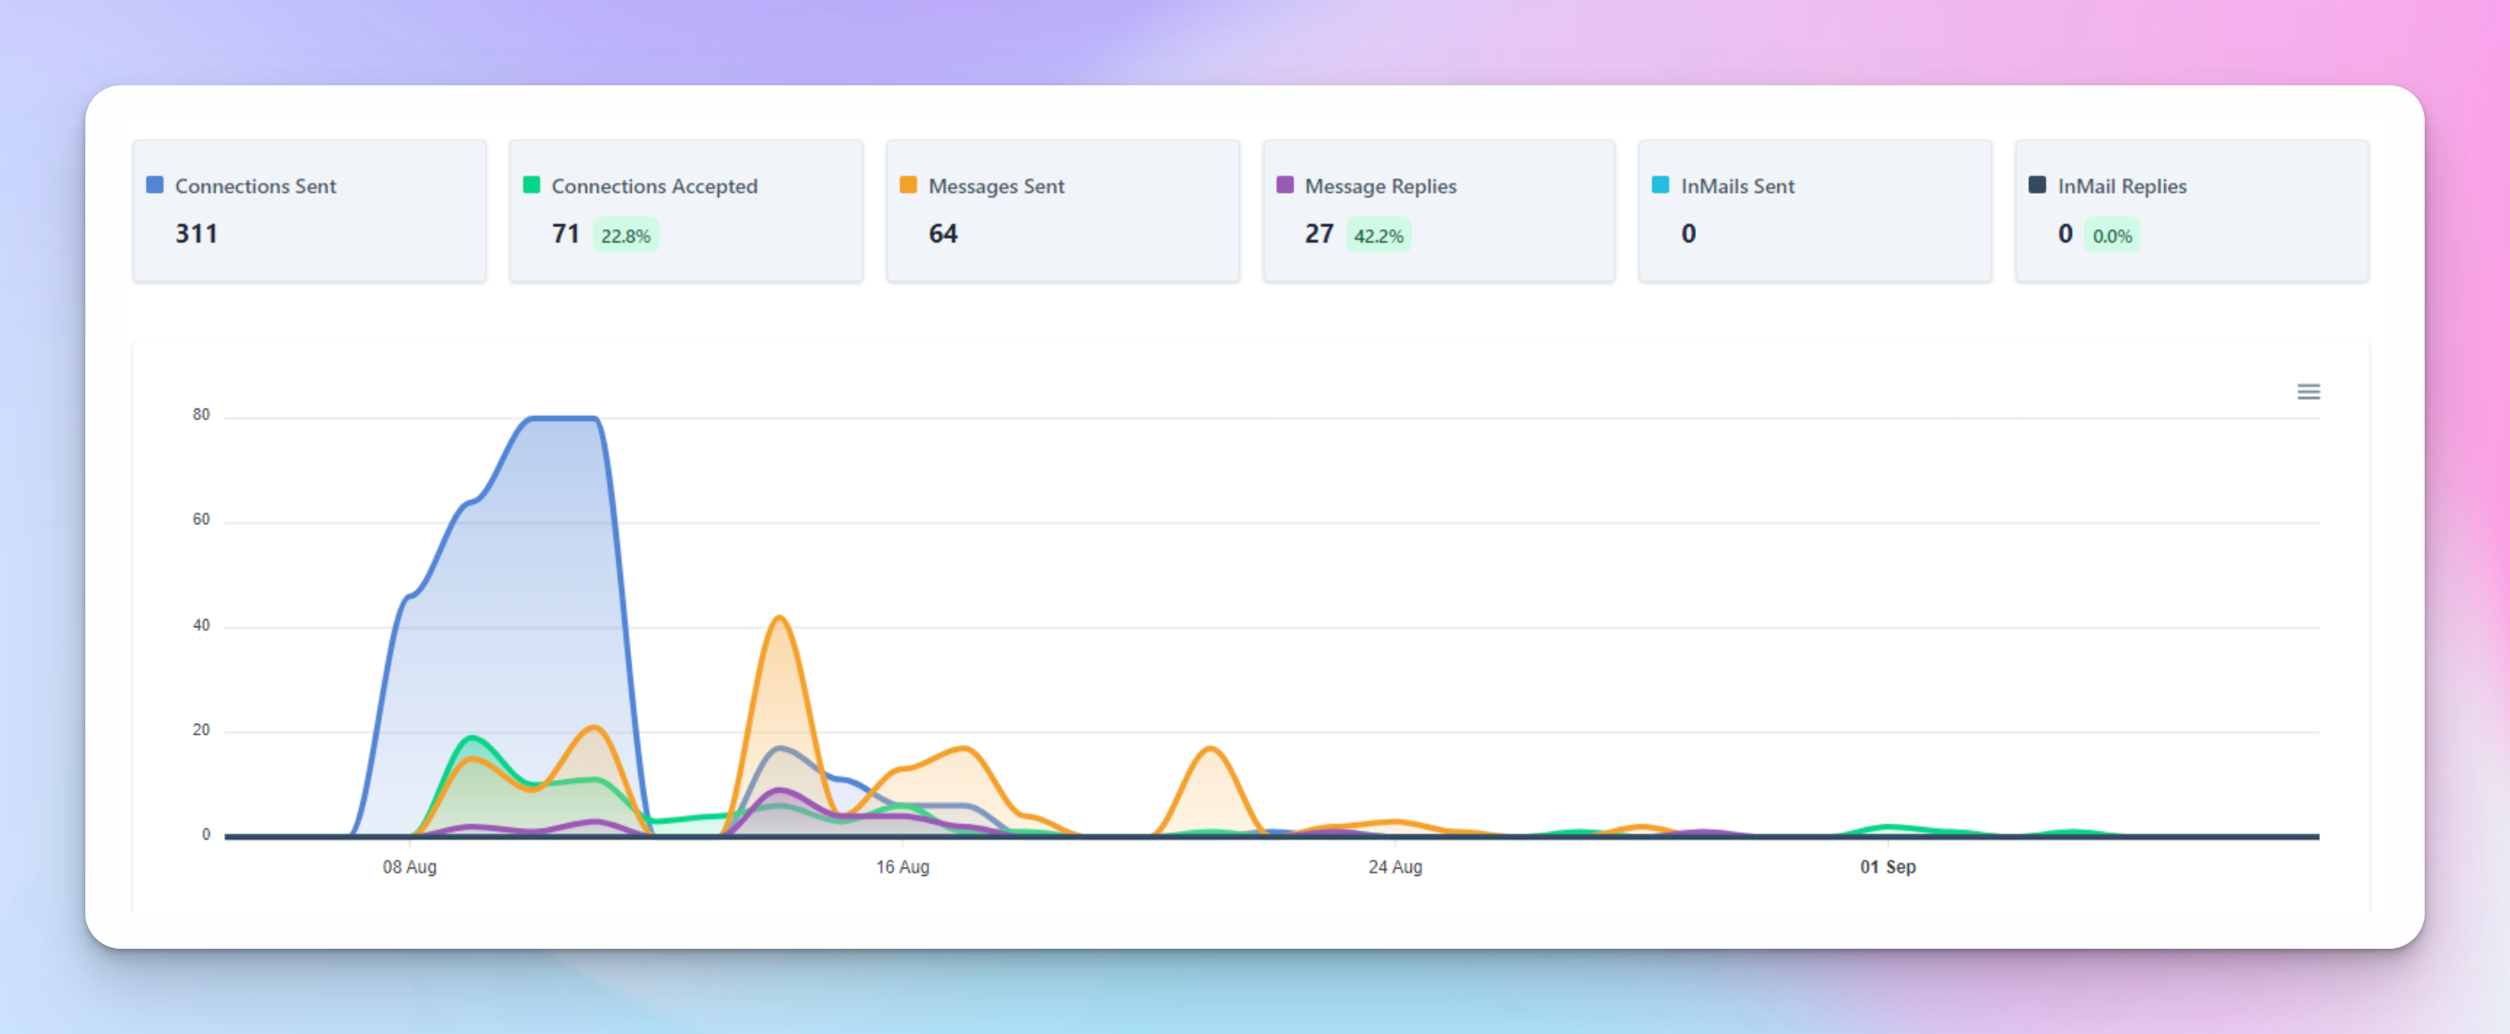The image size is (2510, 1034).
Task: Click the 01 Sep axis label
Action: pos(1887,866)
